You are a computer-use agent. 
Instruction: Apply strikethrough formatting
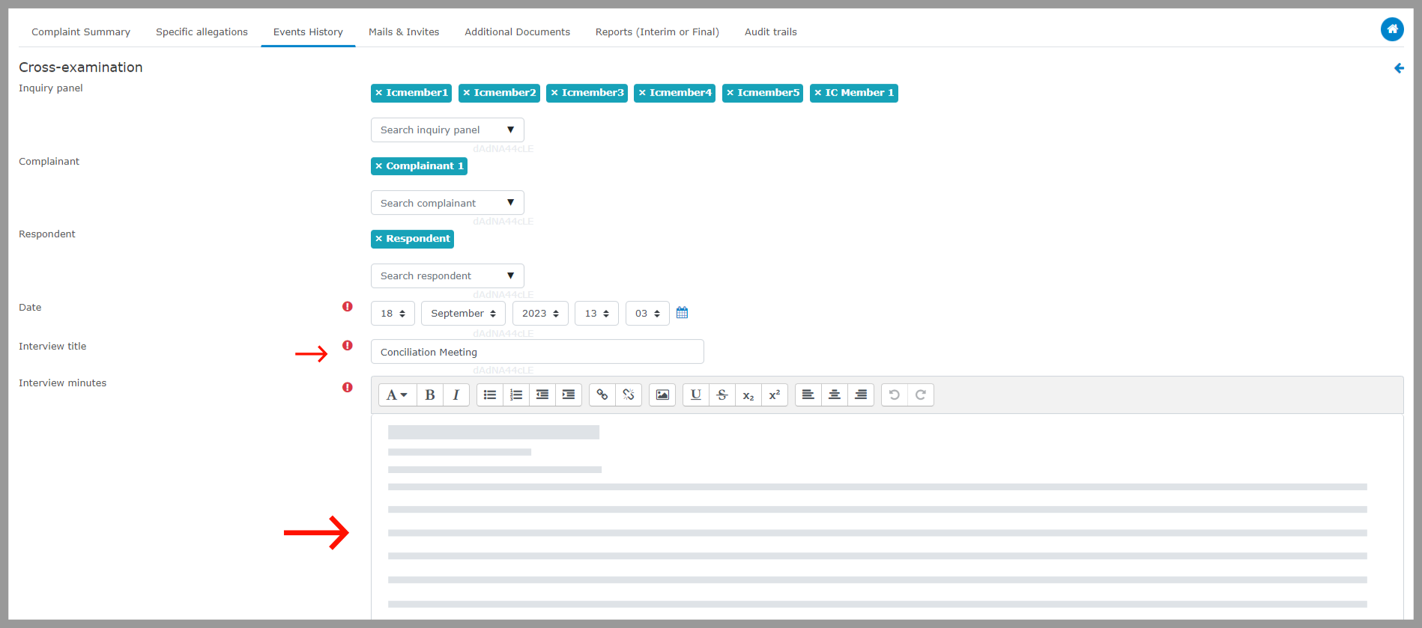click(x=721, y=395)
